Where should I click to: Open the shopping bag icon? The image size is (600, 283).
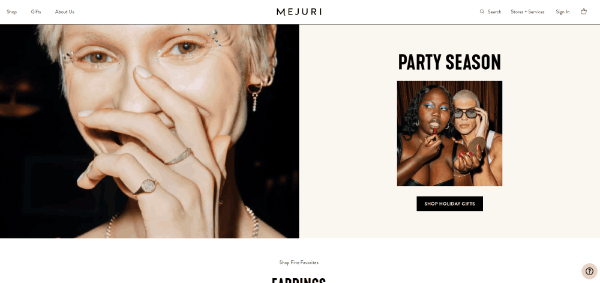tap(584, 11)
